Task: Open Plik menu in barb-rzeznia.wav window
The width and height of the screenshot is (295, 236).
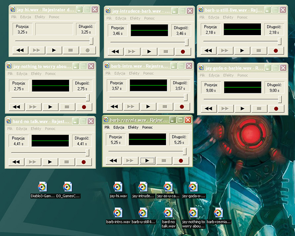Action: [107, 127]
